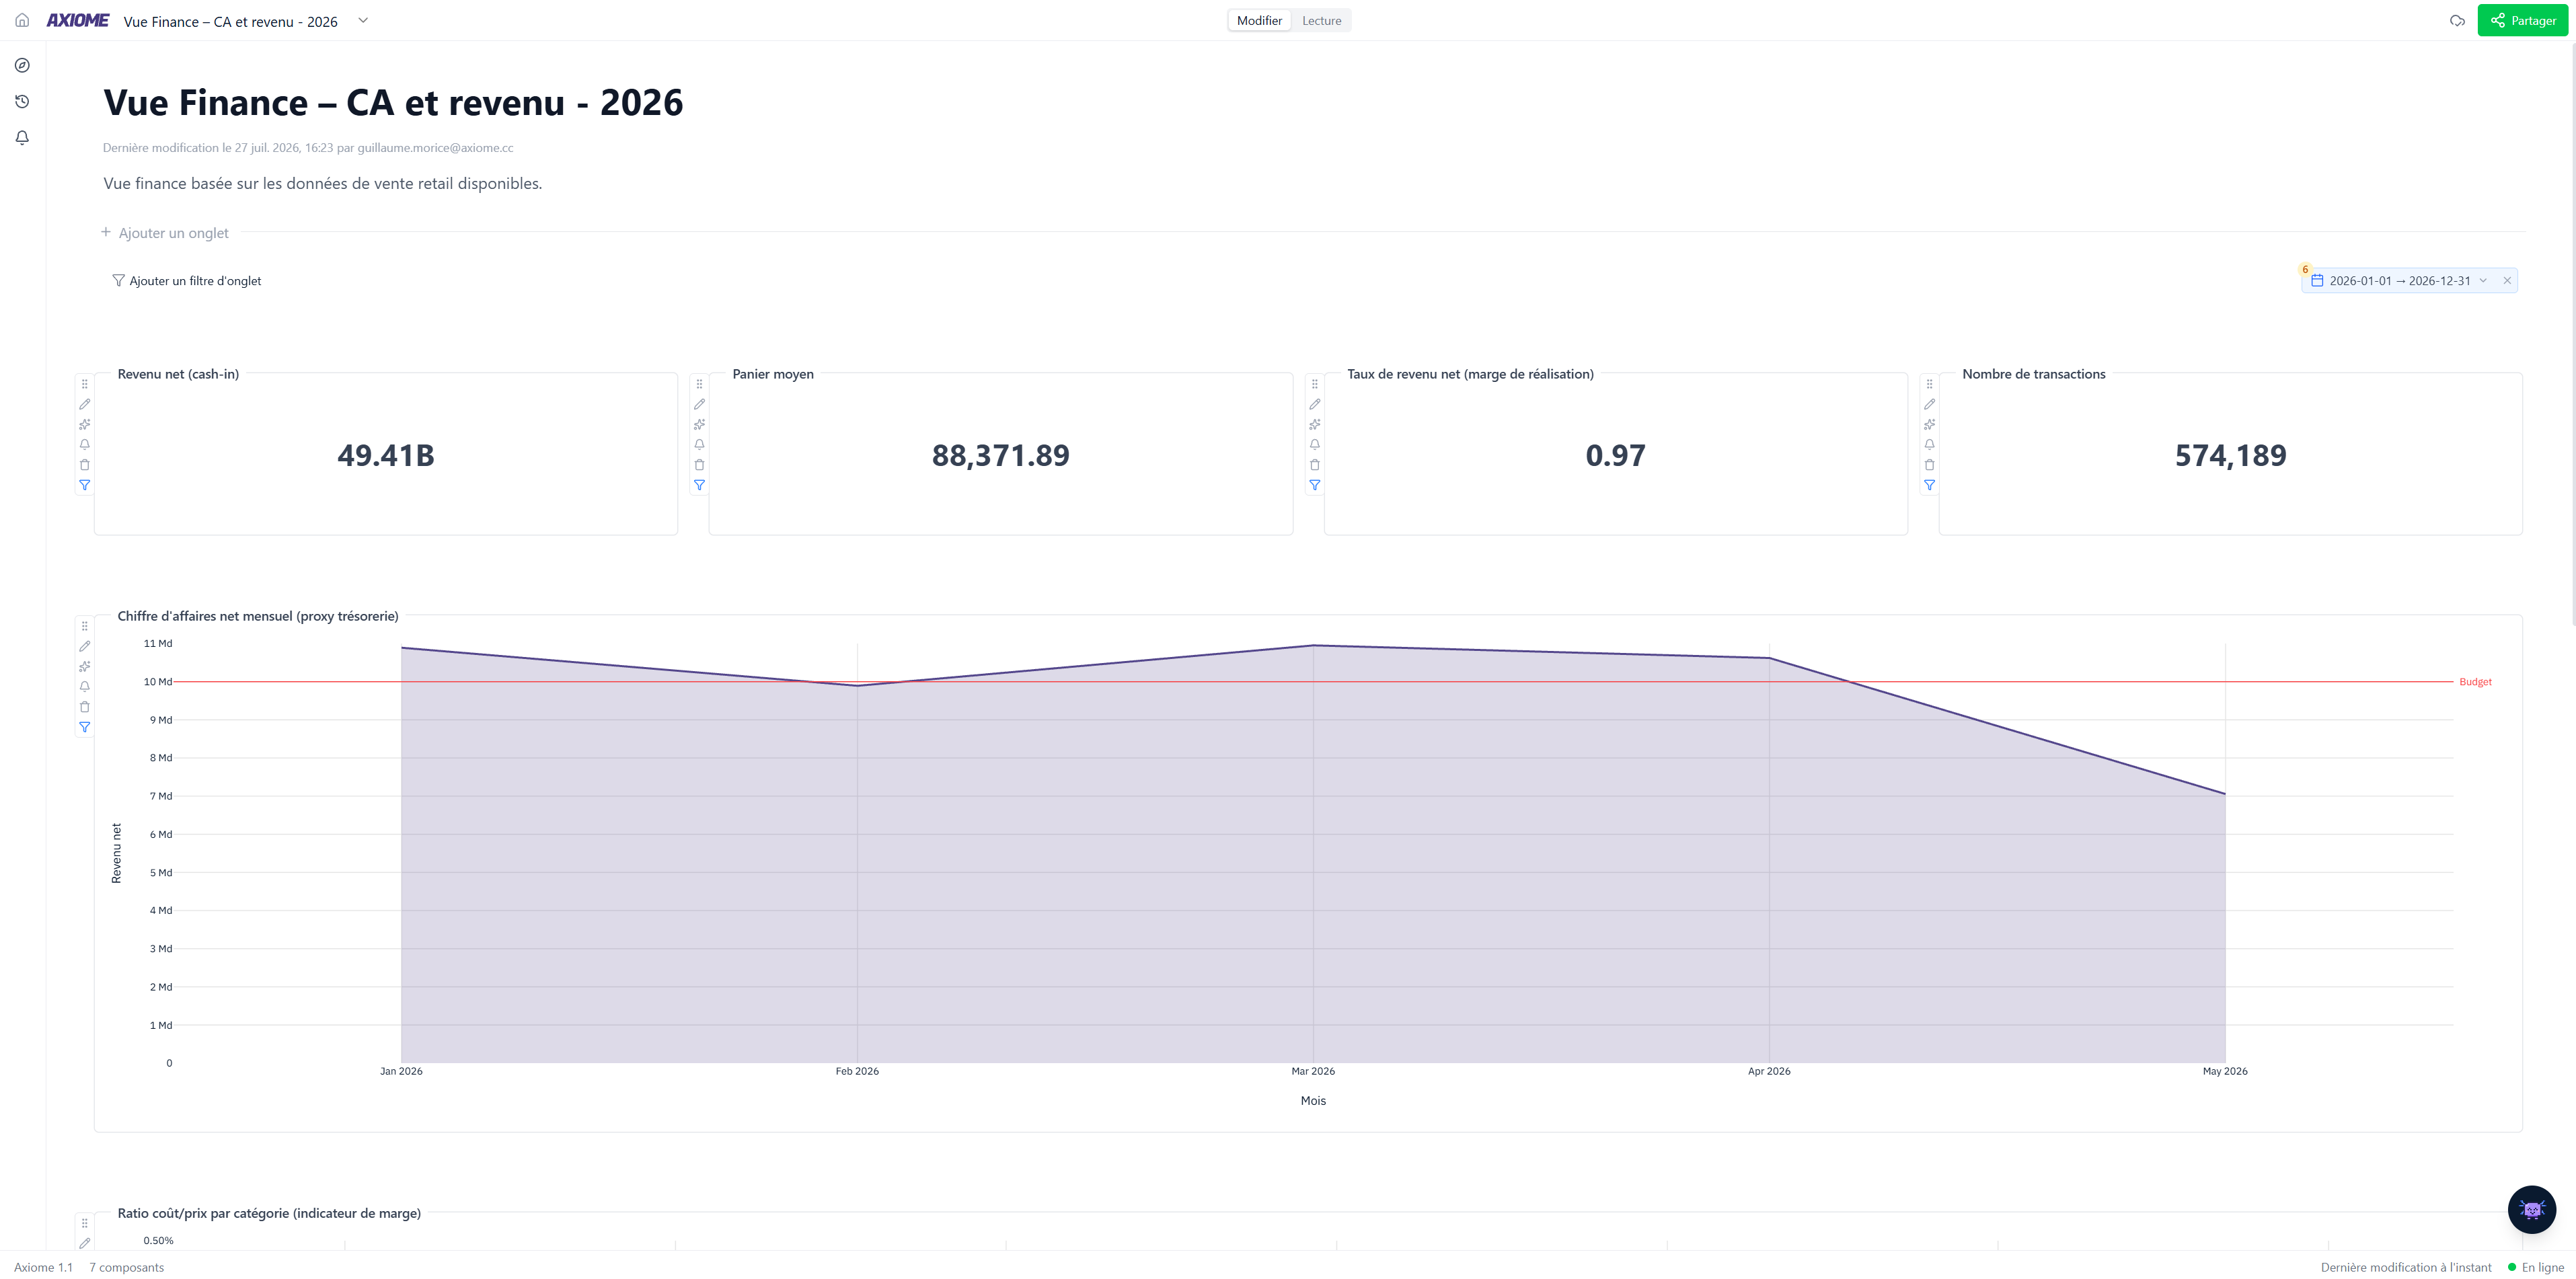Open filter of Taux de revenu net widget
2576x1279 pixels.
pos(1314,485)
